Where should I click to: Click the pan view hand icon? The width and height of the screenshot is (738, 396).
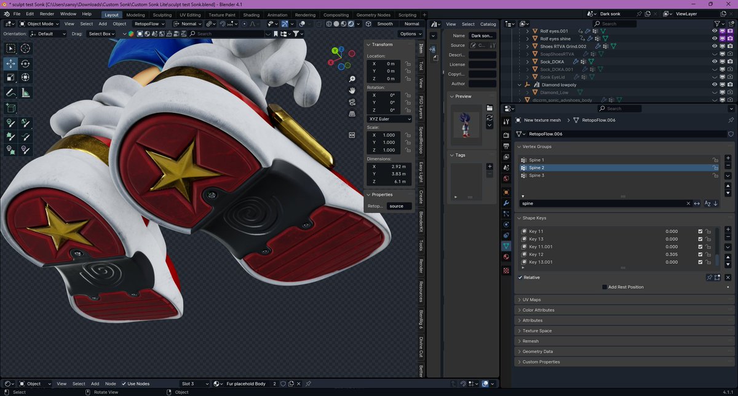pos(352,91)
